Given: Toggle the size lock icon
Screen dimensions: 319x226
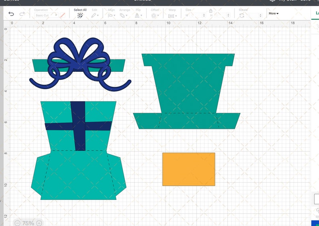Looking at the screenshot, I should pos(211,10).
